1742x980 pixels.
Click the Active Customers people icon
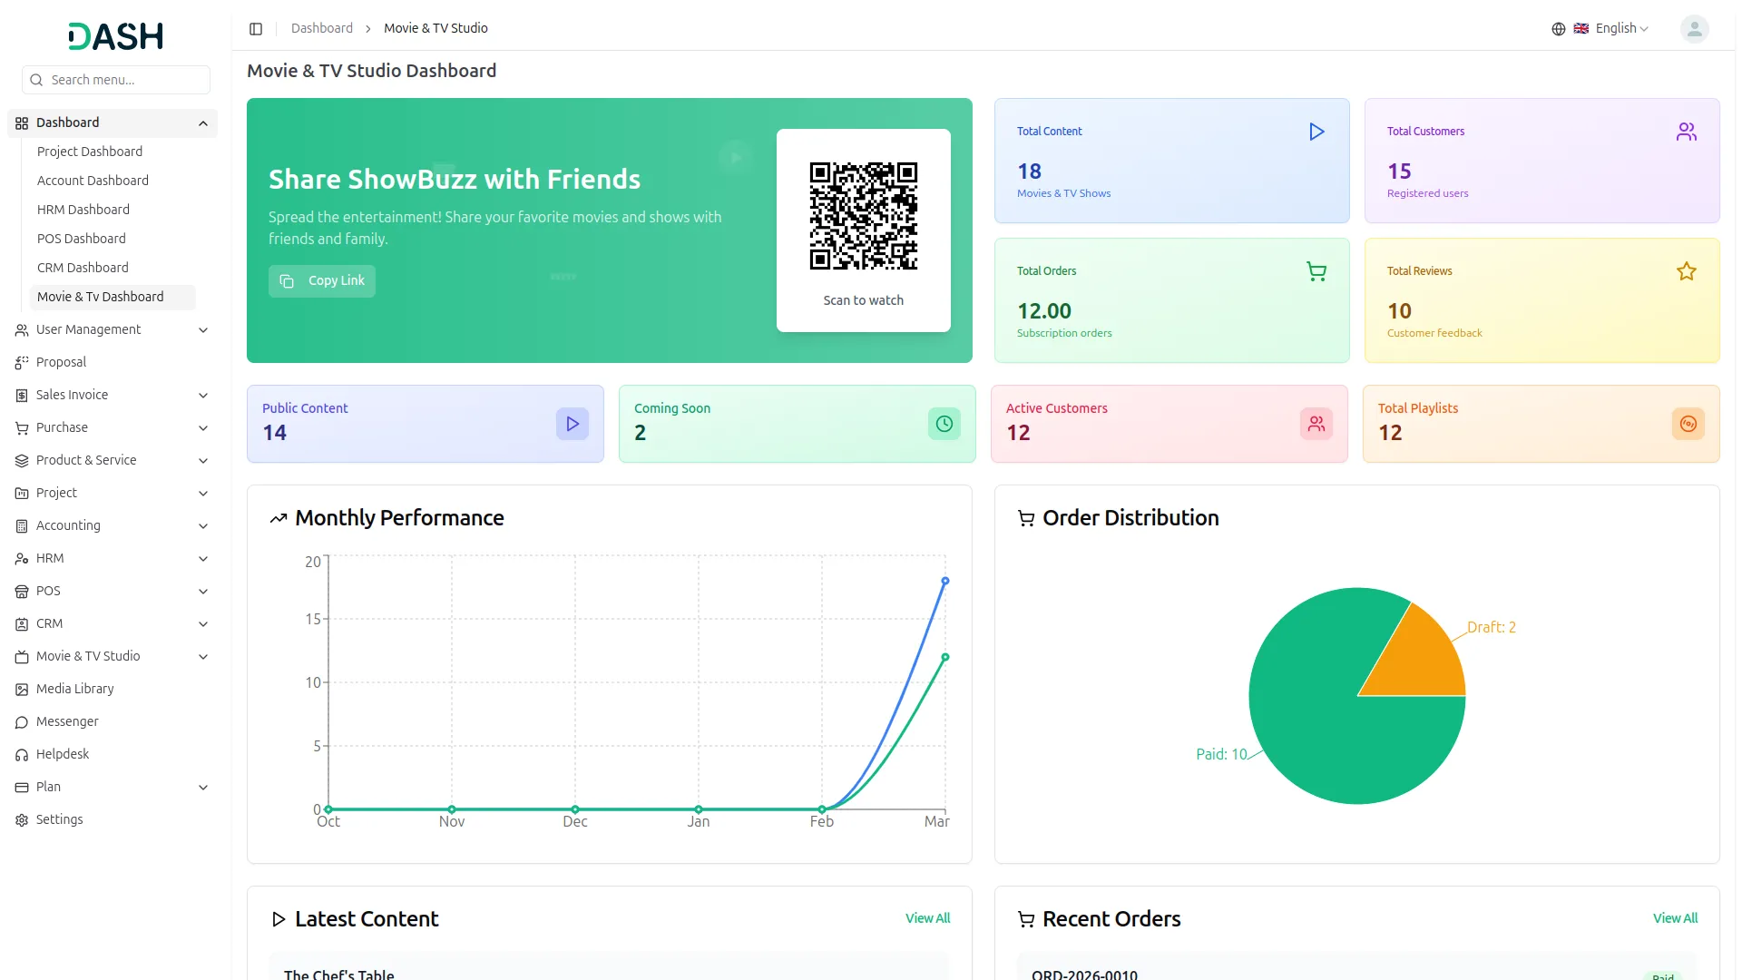click(x=1316, y=424)
